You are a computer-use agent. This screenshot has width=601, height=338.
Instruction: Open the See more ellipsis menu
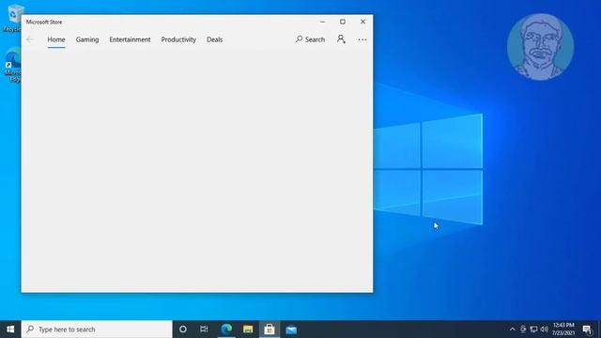[362, 39]
